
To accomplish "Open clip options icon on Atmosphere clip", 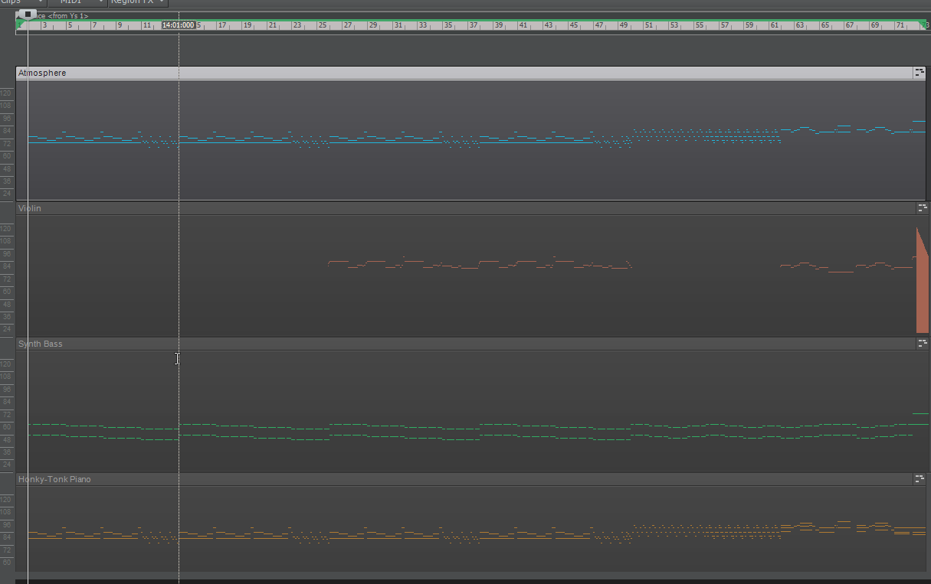I will point(919,73).
